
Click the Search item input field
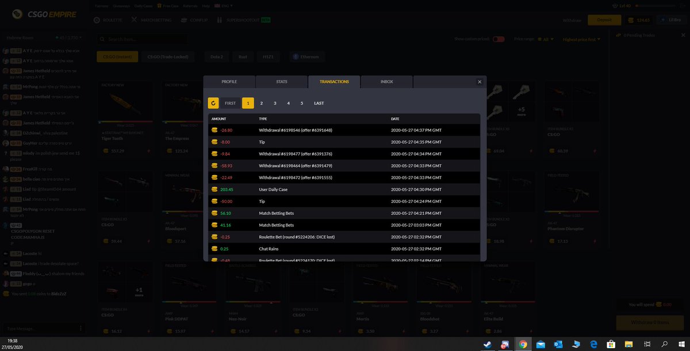(142, 40)
